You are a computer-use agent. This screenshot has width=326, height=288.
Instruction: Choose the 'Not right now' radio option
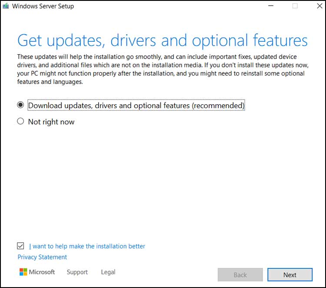(20, 122)
